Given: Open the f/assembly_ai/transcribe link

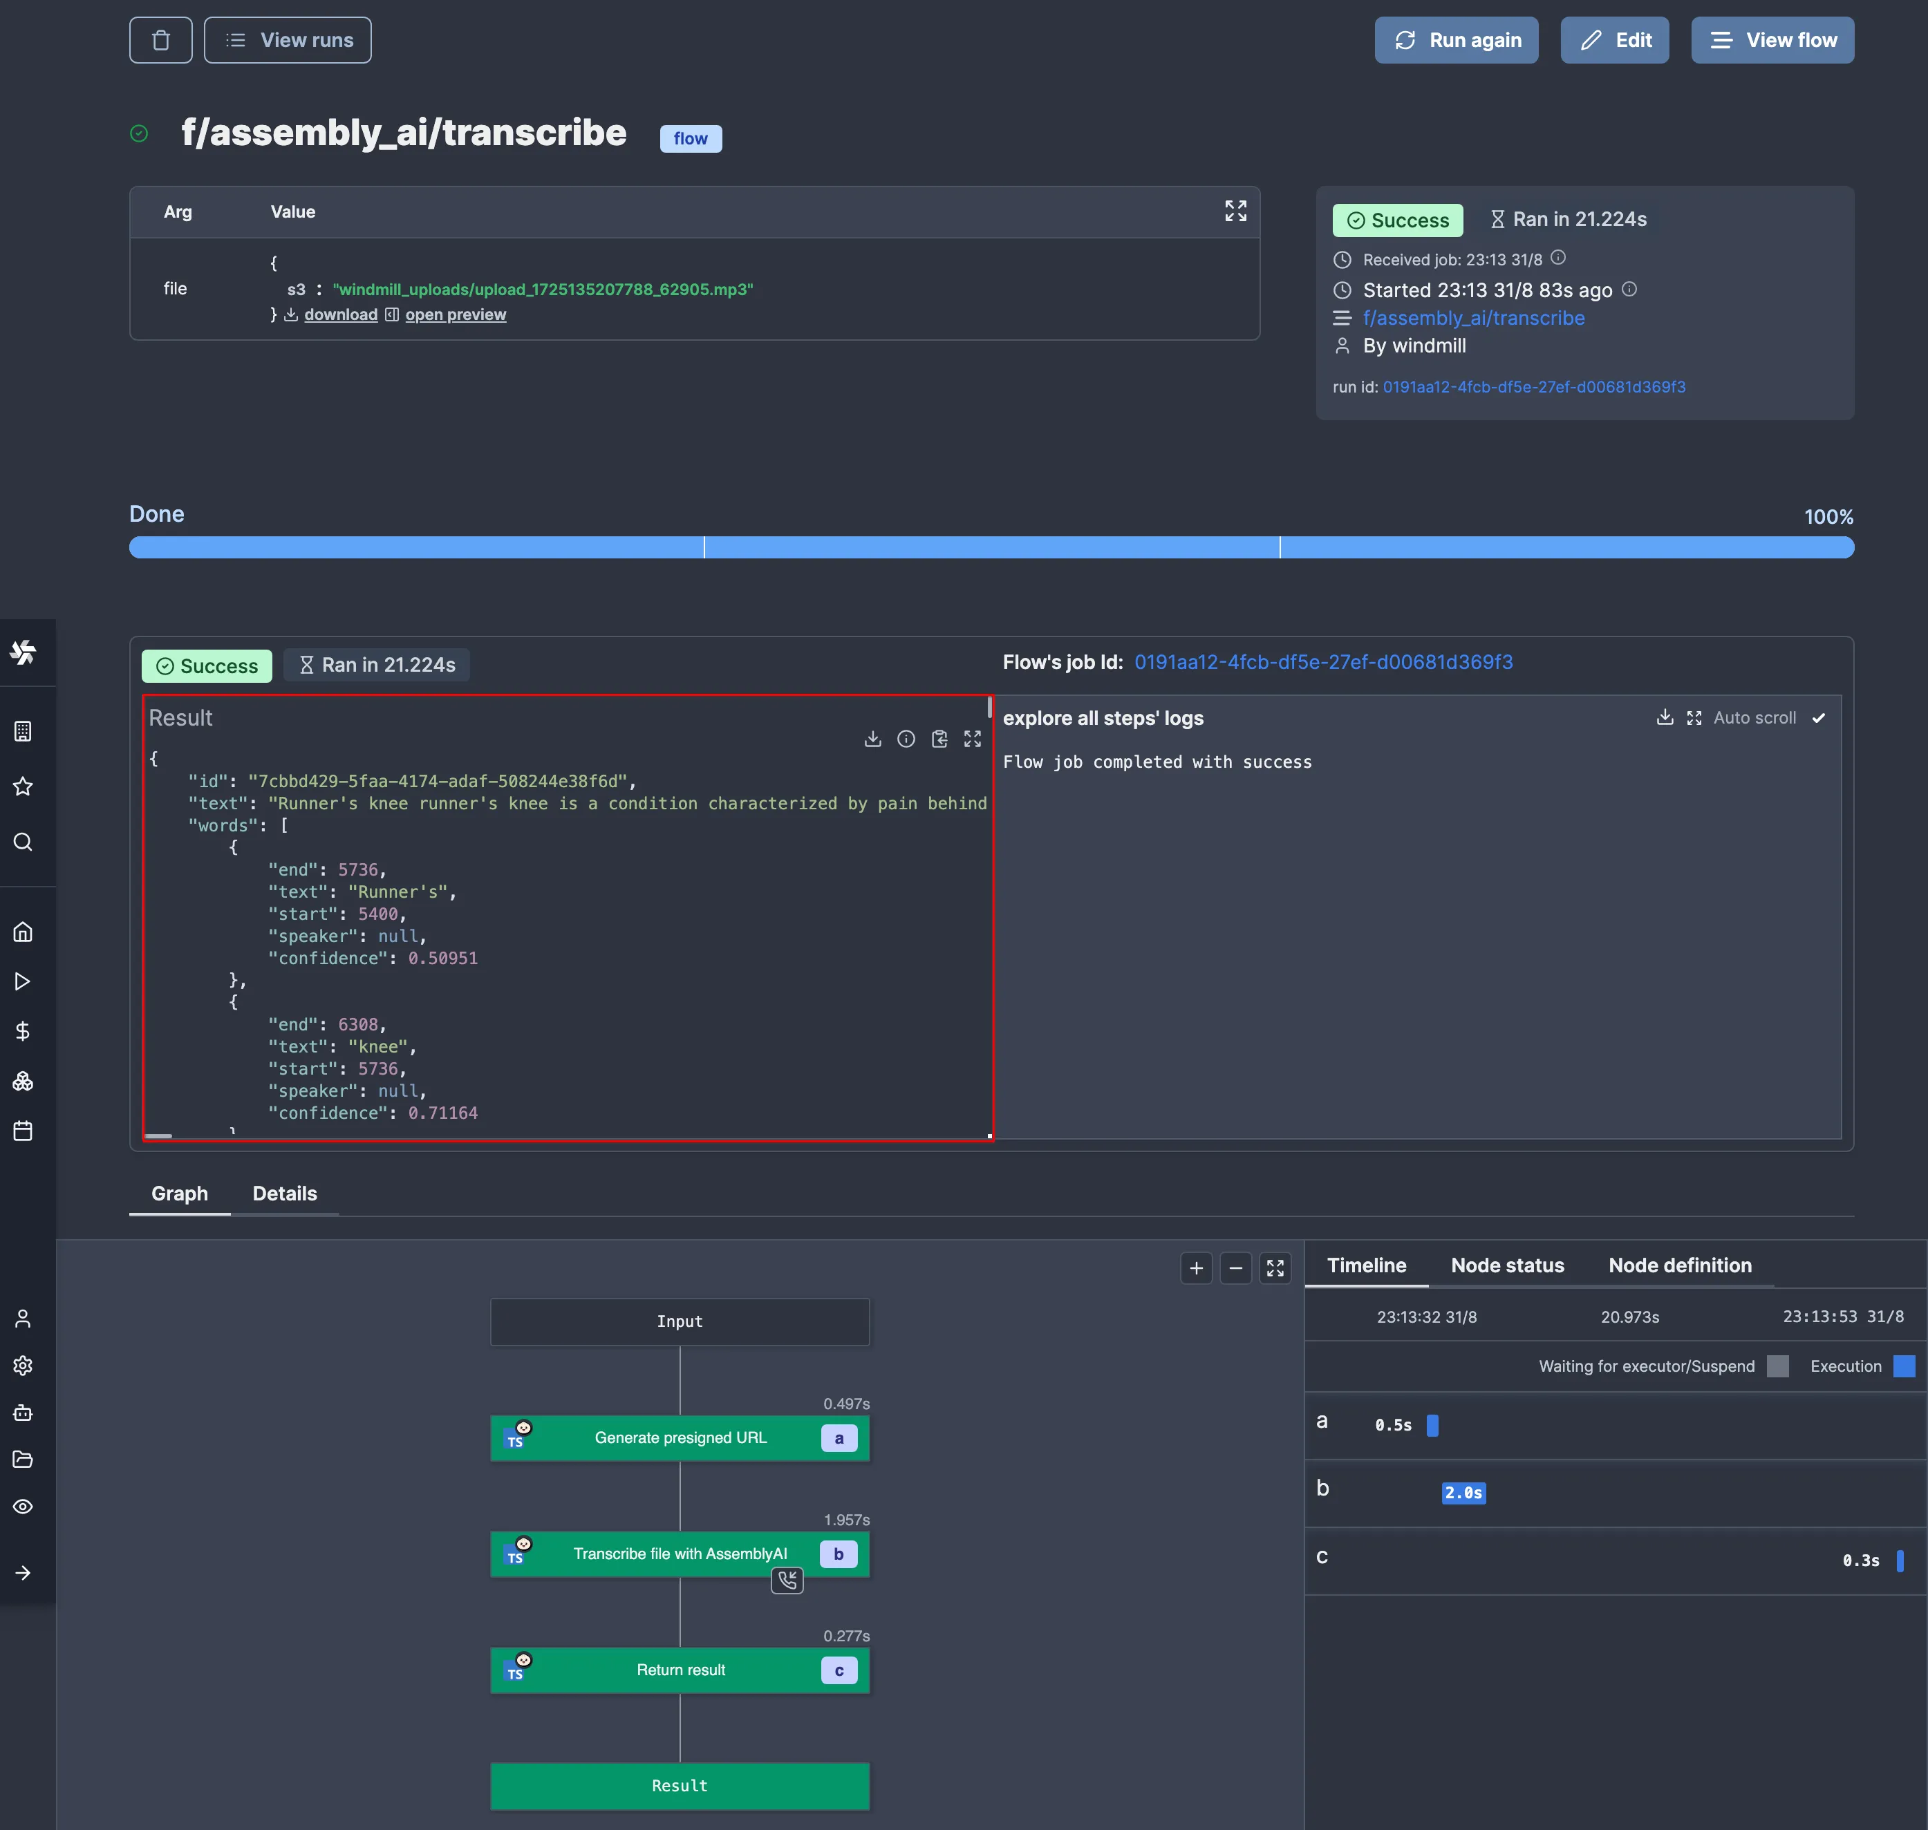Looking at the screenshot, I should 1473,318.
